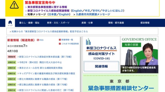Open English version of coronavirus information
This screenshot has height=92, width=165.
pos(77,11)
